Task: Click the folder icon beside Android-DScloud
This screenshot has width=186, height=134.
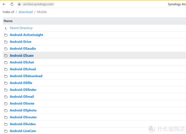Action: 6,69
